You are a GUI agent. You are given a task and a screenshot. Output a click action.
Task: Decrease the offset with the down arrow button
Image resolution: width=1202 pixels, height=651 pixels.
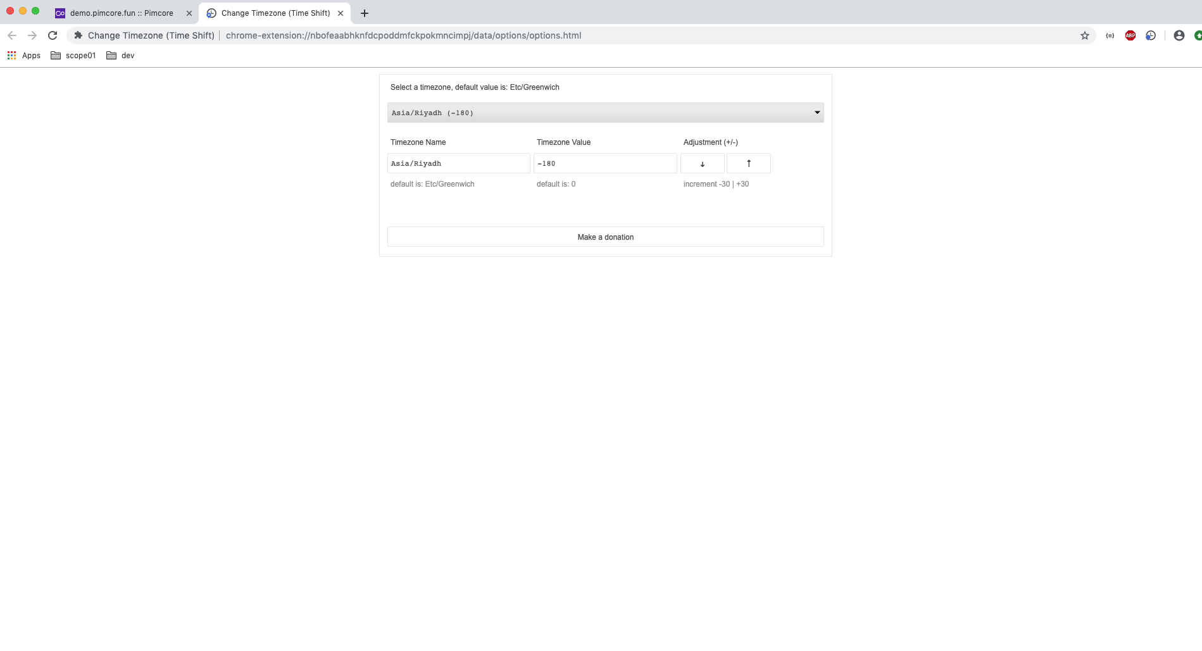click(703, 163)
